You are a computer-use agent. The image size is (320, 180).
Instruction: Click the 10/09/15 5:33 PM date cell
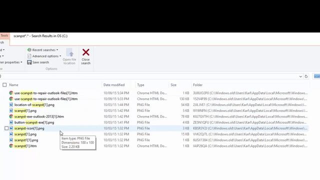click(116, 99)
